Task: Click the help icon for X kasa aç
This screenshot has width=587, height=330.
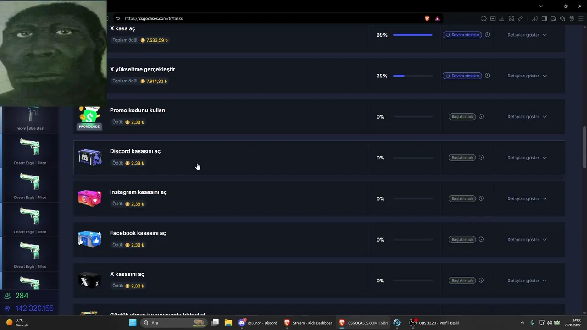Action: tap(487, 35)
